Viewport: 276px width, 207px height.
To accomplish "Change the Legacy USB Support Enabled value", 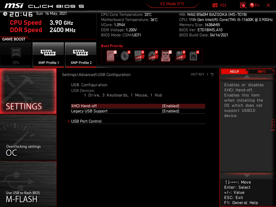I will click(171, 111).
